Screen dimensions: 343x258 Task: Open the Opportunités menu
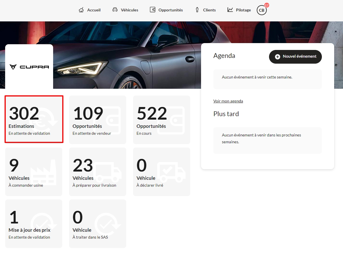click(166, 10)
